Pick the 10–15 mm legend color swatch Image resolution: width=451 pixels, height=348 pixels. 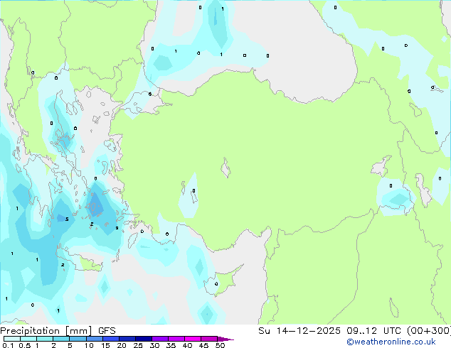(x=94, y=339)
